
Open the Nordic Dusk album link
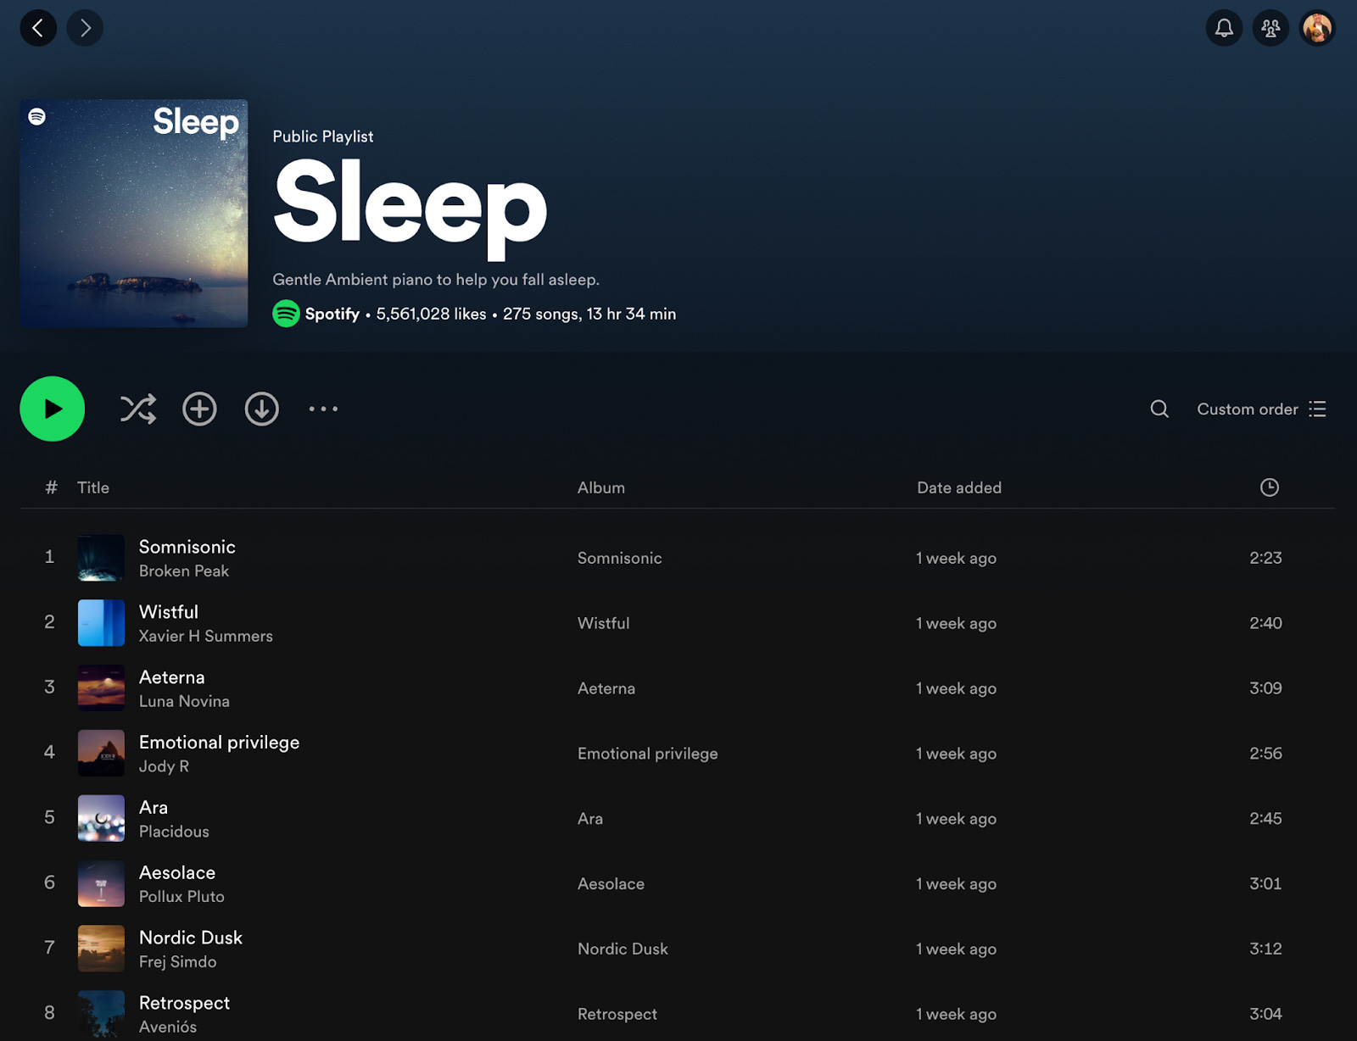click(x=623, y=949)
